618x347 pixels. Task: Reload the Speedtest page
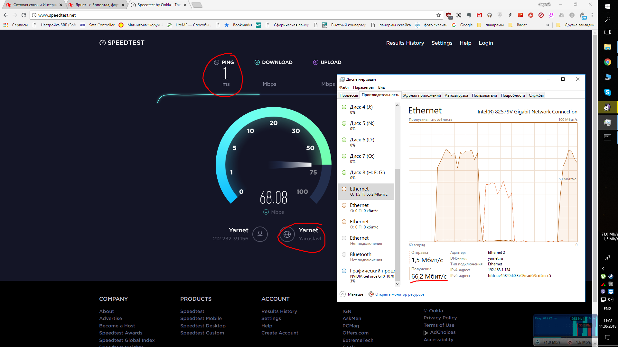click(x=24, y=15)
